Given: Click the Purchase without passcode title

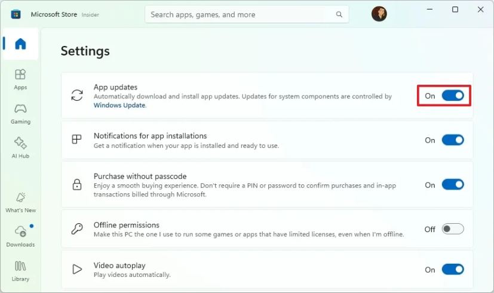Looking at the screenshot, I should [140, 176].
